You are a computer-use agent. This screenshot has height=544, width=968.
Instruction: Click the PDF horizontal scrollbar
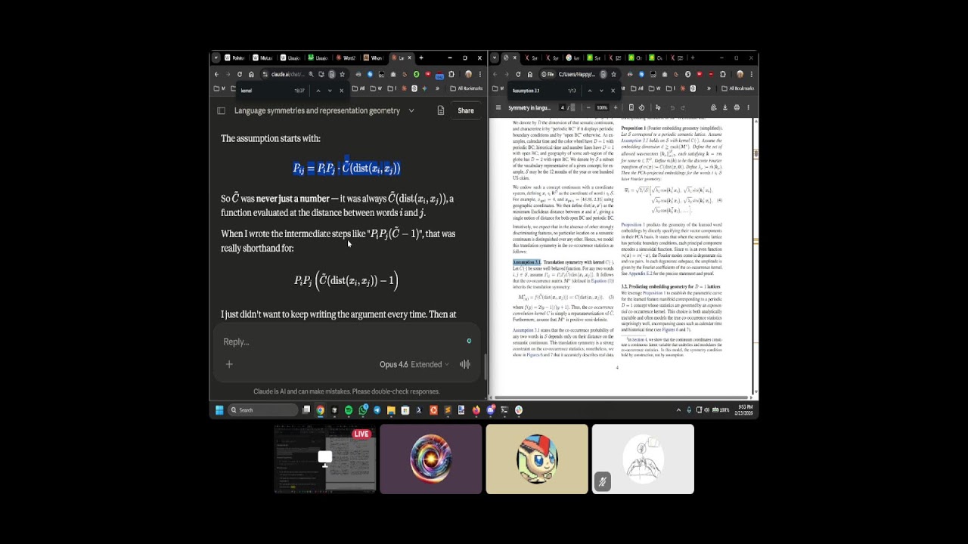[620, 397]
